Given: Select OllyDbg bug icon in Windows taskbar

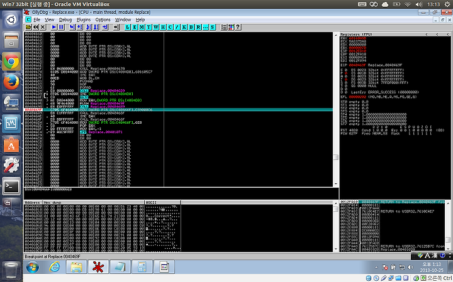Looking at the screenshot, I should [x=98, y=267].
